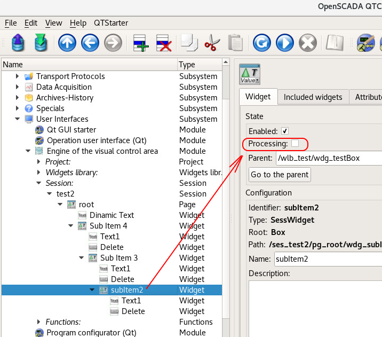Collapse the User Interfaces tree node
Image resolution: width=382 pixels, height=337 pixels.
(18, 119)
